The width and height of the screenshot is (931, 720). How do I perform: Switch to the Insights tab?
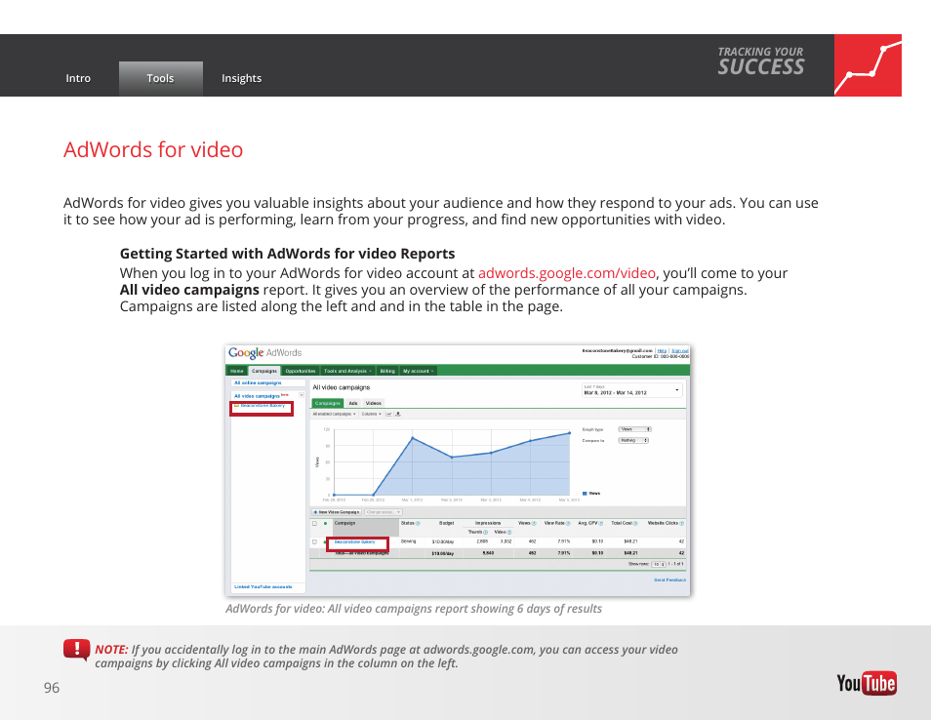241,79
